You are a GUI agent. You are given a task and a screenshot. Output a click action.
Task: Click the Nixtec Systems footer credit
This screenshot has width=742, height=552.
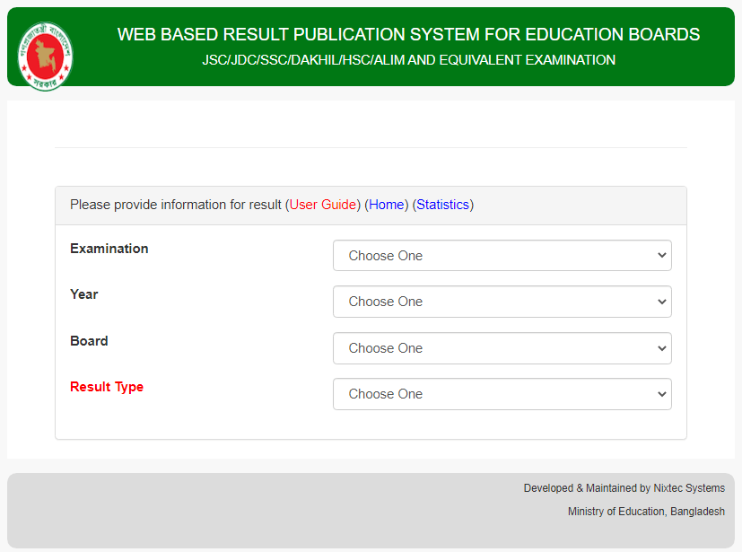624,488
